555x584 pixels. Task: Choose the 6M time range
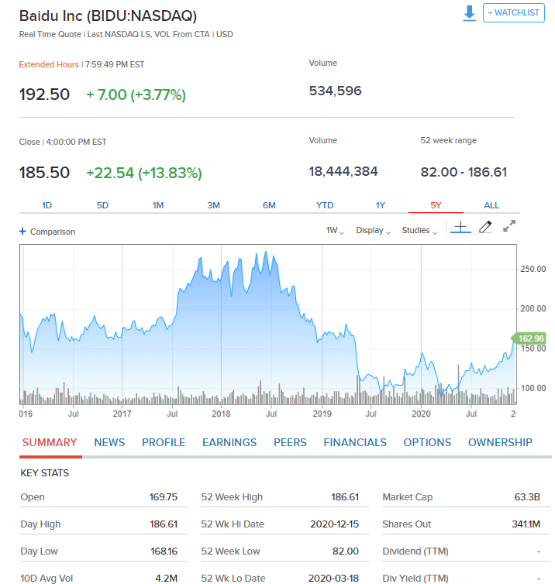[x=269, y=205]
